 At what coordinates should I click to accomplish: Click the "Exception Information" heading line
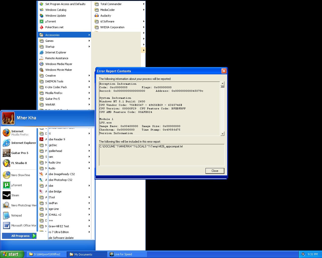point(118,84)
